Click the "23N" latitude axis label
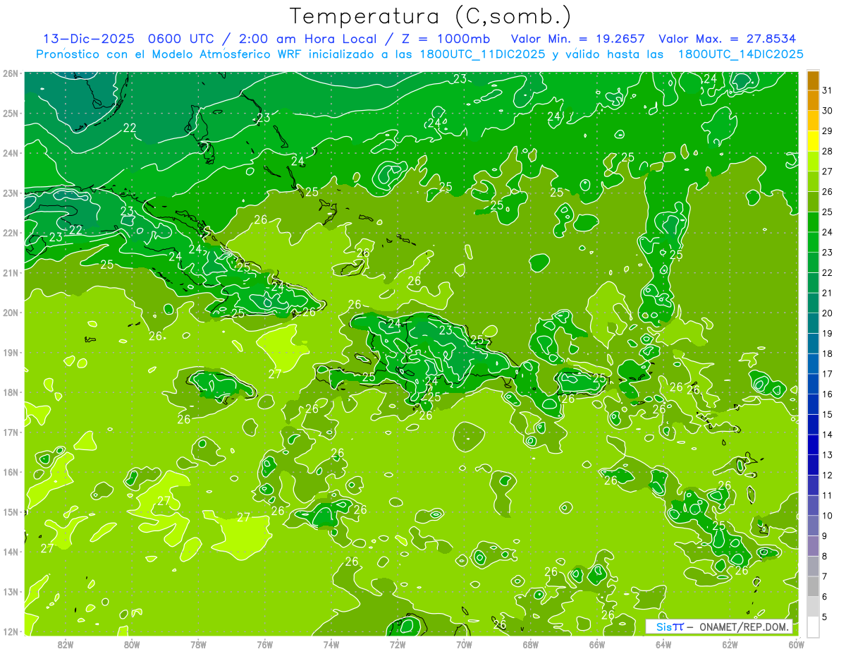846x654 pixels. click(x=11, y=193)
